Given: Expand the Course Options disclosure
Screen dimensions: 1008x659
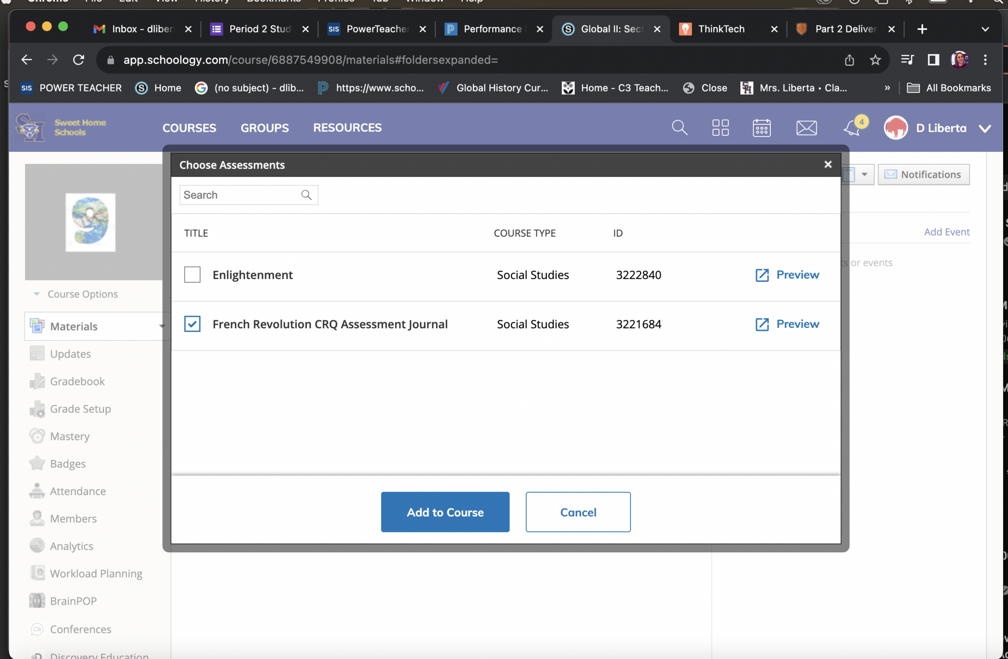Looking at the screenshot, I should point(37,294).
